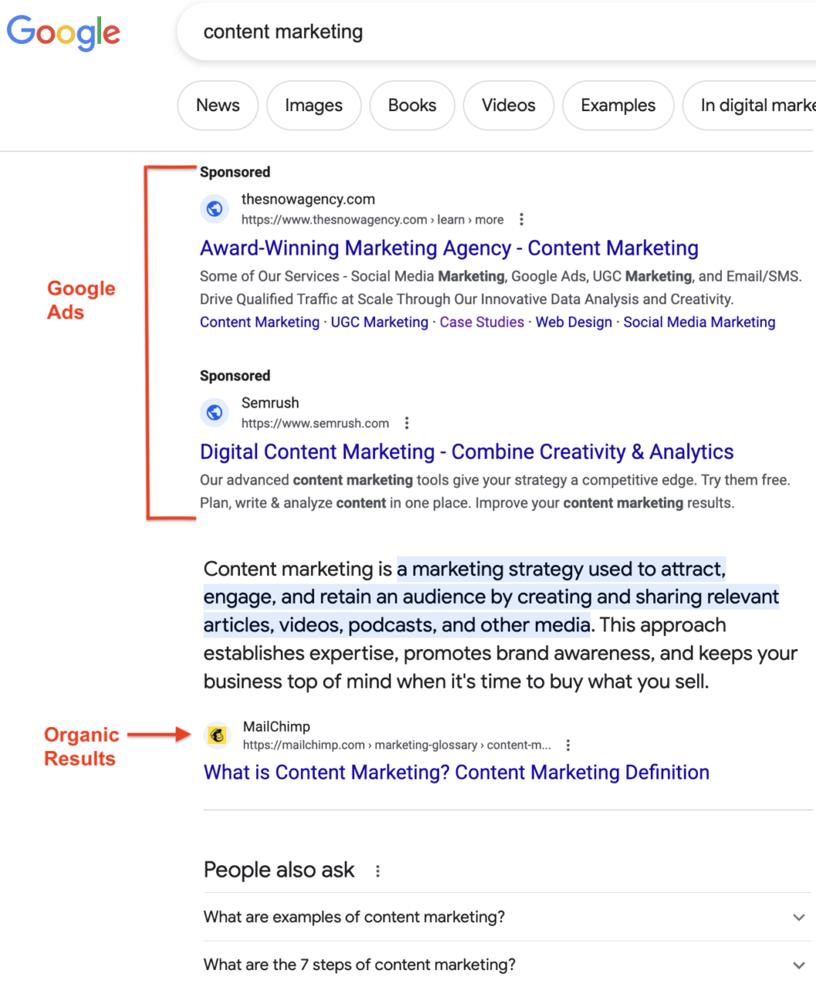Open "Digital Content Marketing" Semrush ad title
This screenshot has height=987, width=816.
[x=467, y=452]
